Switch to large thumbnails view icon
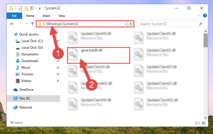 point(204,123)
